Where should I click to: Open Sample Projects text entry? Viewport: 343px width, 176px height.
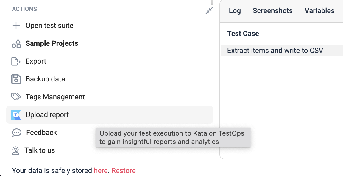tap(52, 43)
